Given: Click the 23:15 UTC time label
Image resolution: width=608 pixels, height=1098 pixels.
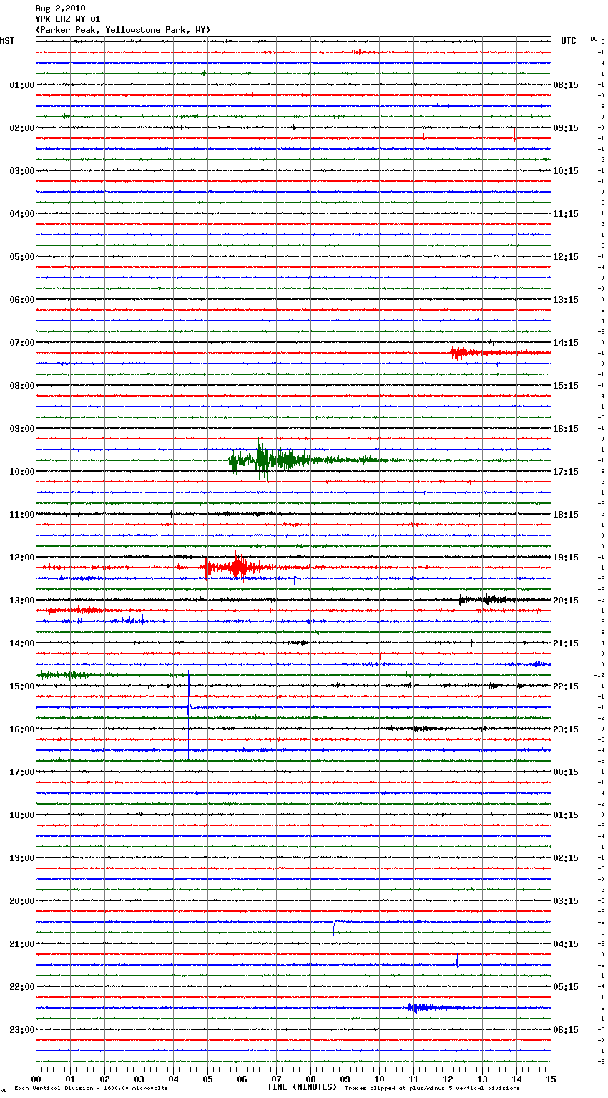Looking at the screenshot, I should [566, 729].
